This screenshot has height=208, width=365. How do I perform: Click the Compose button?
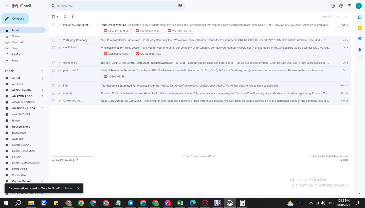15,19
